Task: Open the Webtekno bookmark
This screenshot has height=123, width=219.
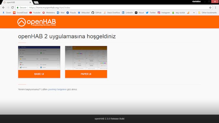Action: (49, 12)
